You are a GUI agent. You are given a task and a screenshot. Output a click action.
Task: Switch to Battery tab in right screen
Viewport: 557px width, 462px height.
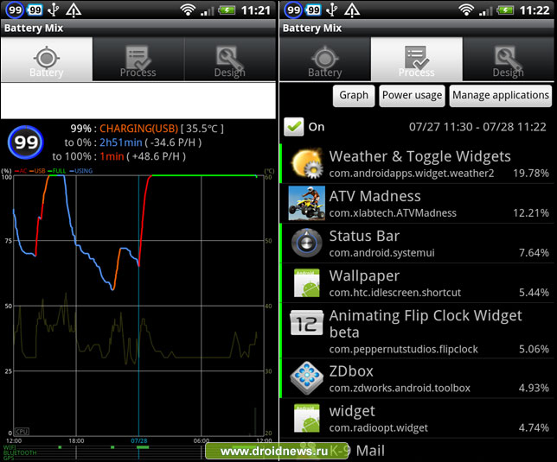(325, 60)
